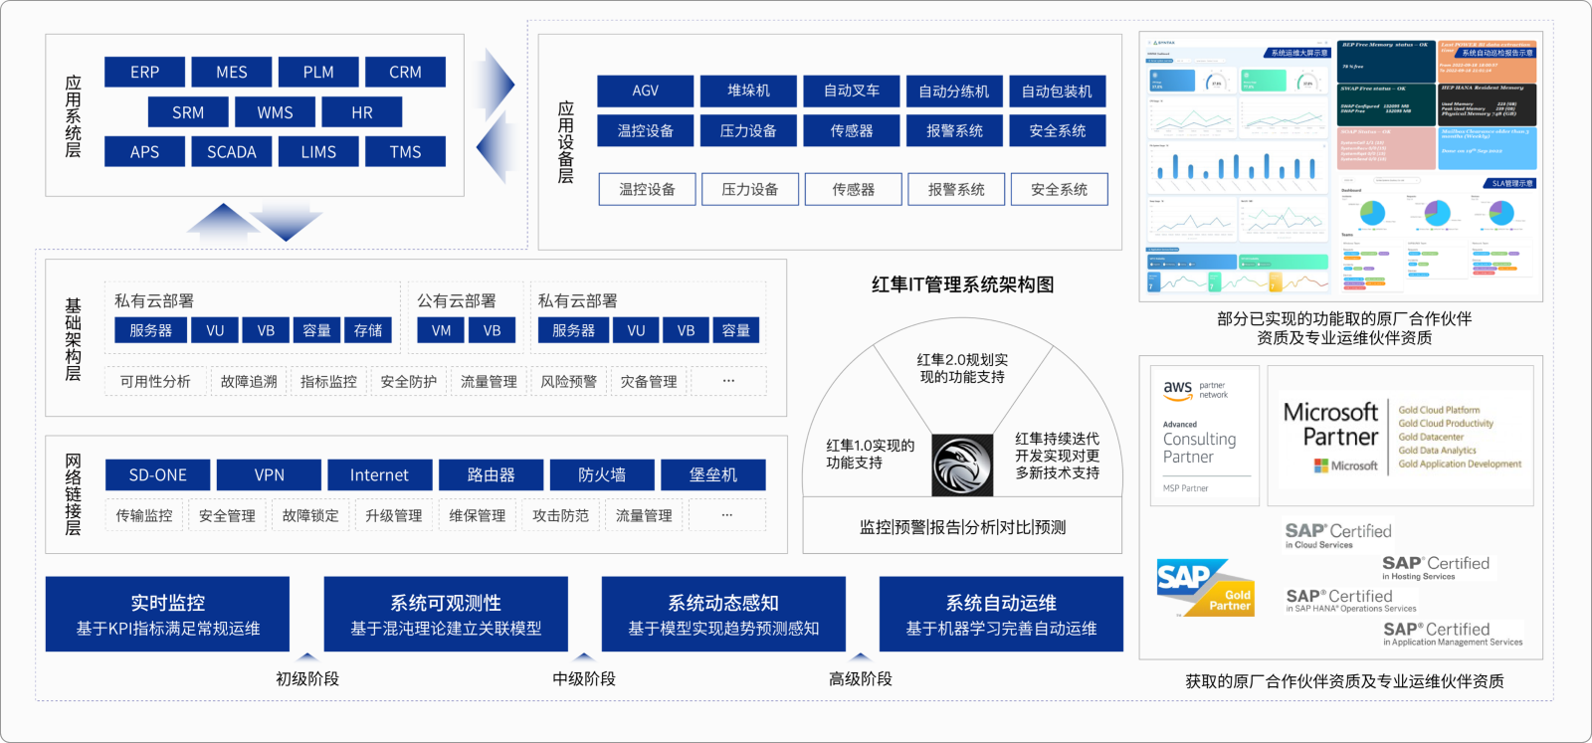Expand the ellipsis box after 灾备管理

coord(728,381)
